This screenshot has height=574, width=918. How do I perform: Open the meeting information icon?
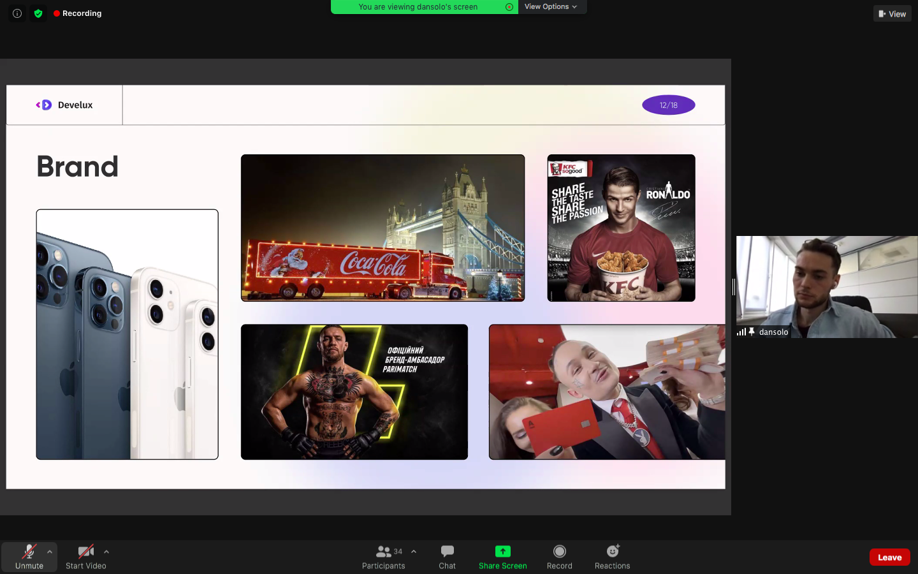(17, 13)
